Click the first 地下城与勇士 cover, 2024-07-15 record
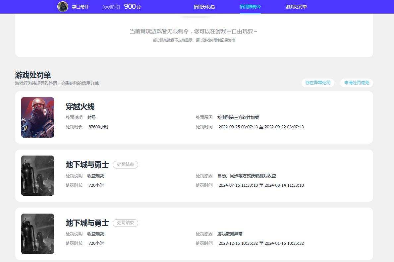The width and height of the screenshot is (394, 262). click(38, 175)
